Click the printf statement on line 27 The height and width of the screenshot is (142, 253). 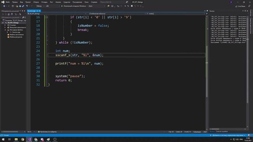[79, 64]
